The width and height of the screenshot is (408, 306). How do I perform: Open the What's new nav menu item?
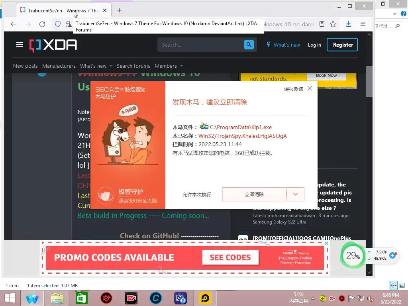pos(93,66)
